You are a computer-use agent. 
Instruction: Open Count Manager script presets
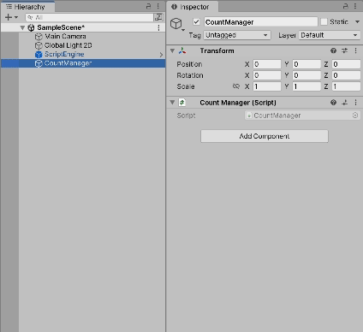point(345,103)
